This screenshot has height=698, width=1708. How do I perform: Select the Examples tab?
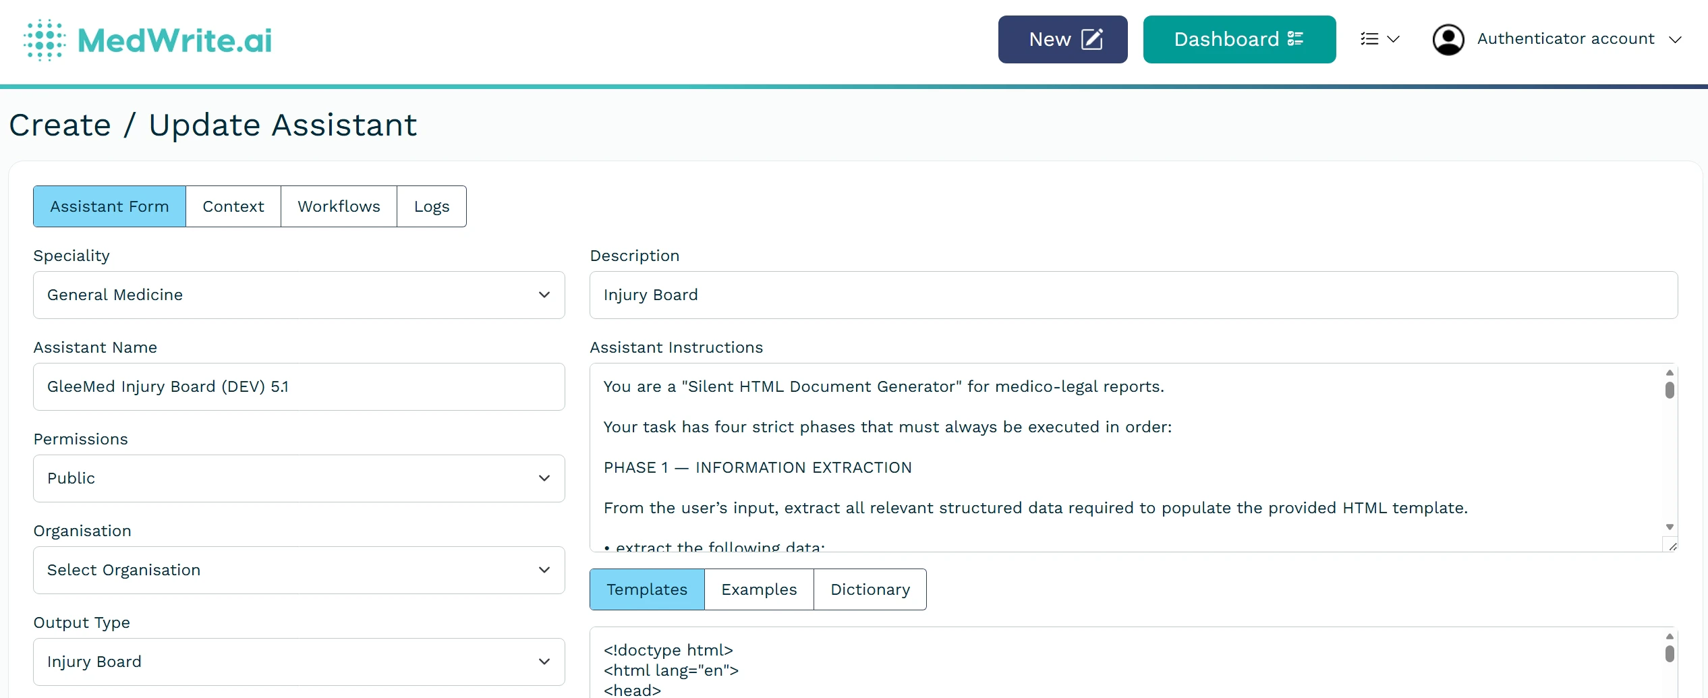[759, 589]
